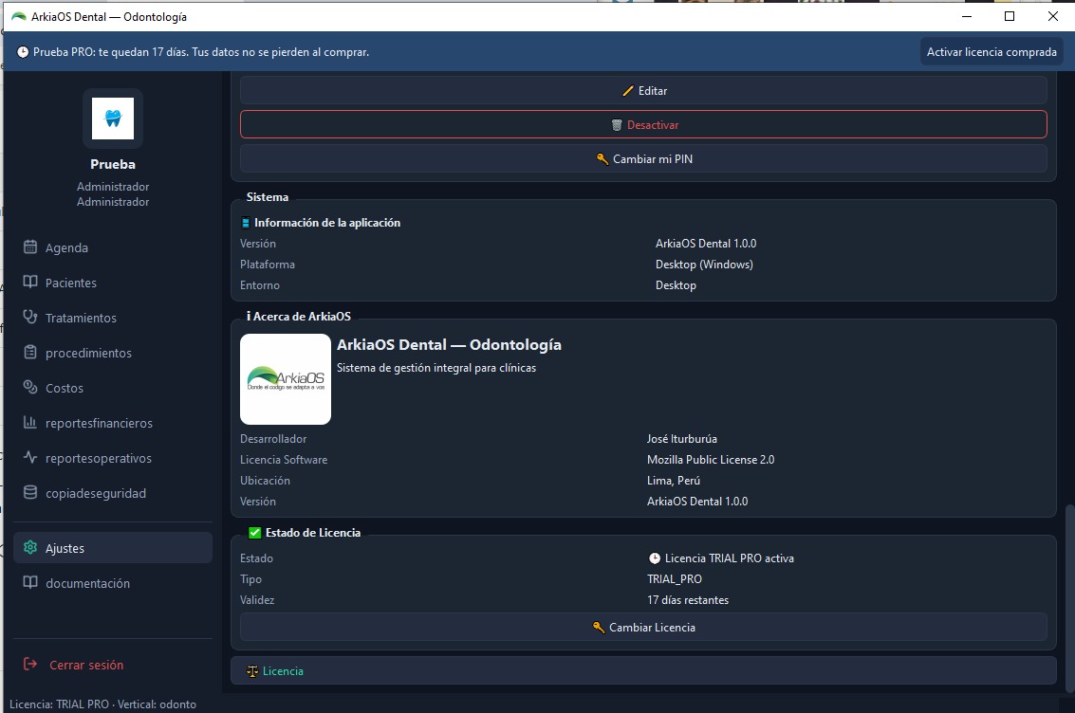Click the ArkiaOS logo image
The width and height of the screenshot is (1075, 713).
click(x=286, y=378)
